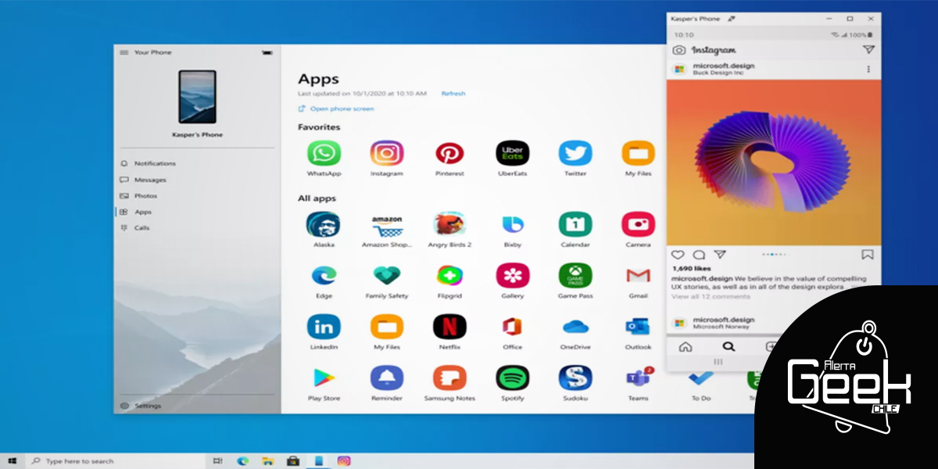
Task: Click the Instagram icon on the taskbar
Action: [344, 461]
